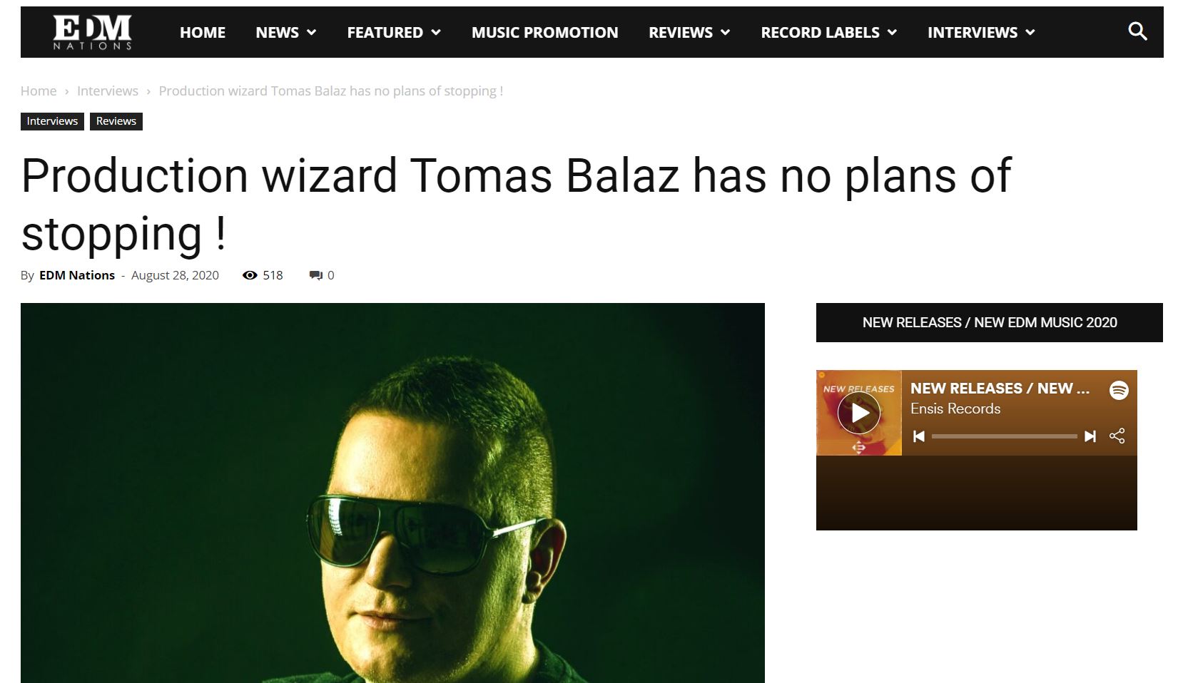Play the Spotify playlist

coord(859,413)
